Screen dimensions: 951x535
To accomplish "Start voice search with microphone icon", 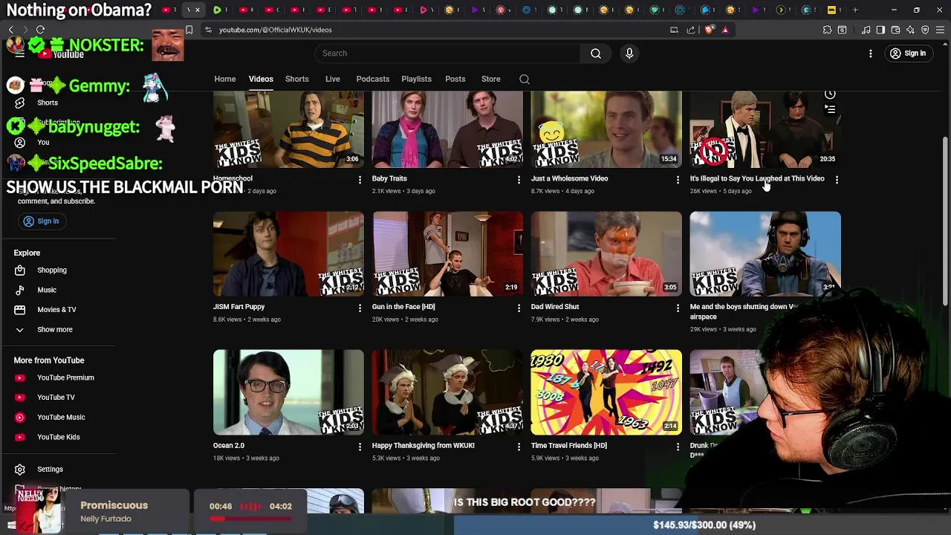I will (x=629, y=53).
